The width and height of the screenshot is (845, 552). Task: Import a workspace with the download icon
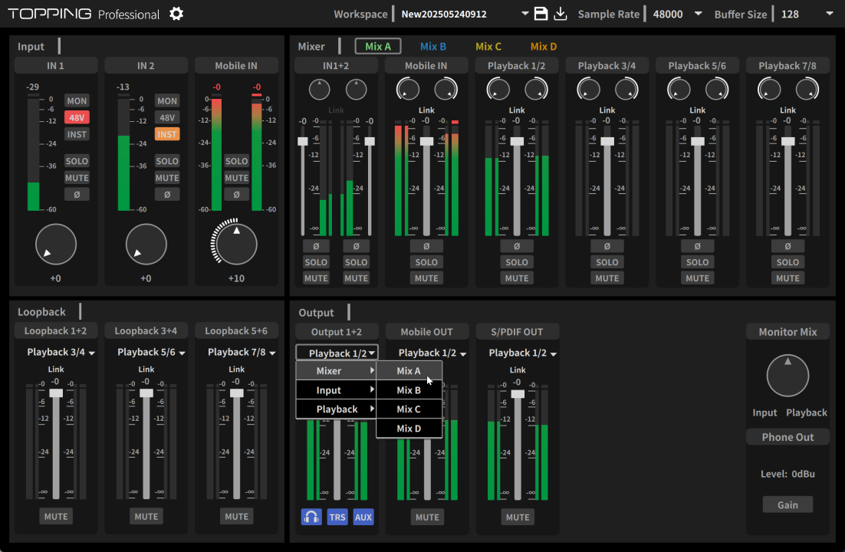561,14
